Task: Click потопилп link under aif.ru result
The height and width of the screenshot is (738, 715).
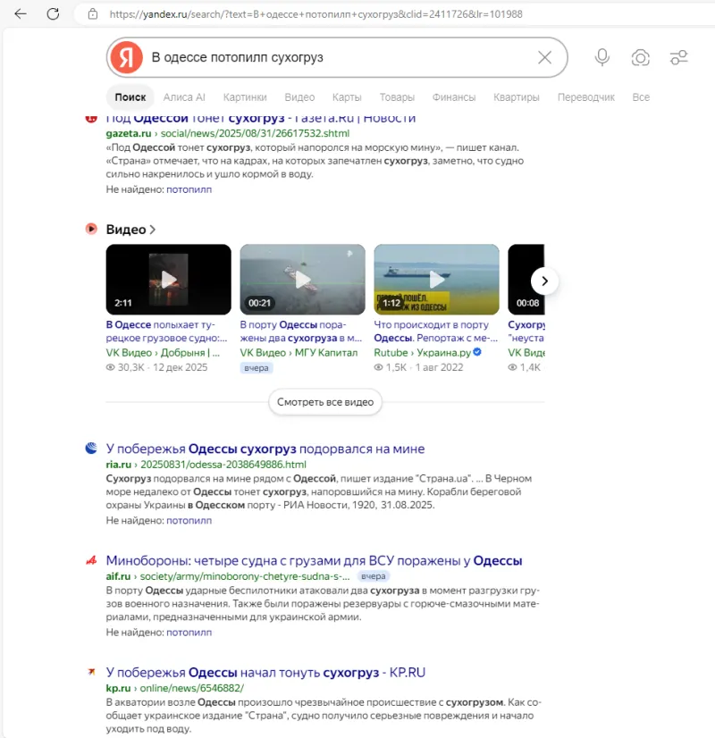Action: point(189,632)
